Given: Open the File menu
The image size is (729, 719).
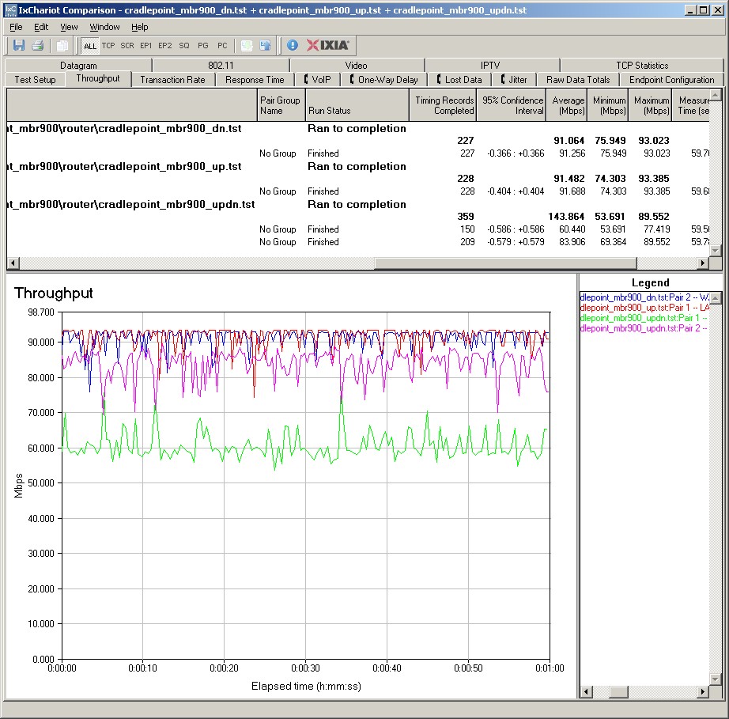Looking at the screenshot, I should (x=16, y=27).
